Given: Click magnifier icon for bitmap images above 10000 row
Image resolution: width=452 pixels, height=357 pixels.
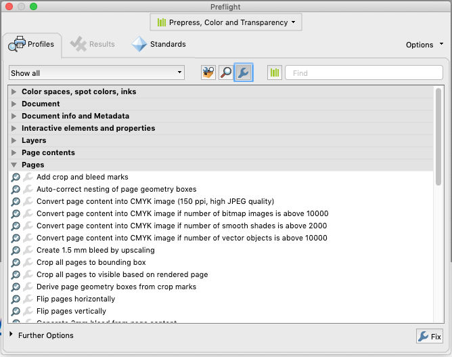Looking at the screenshot, I should click(16, 213).
